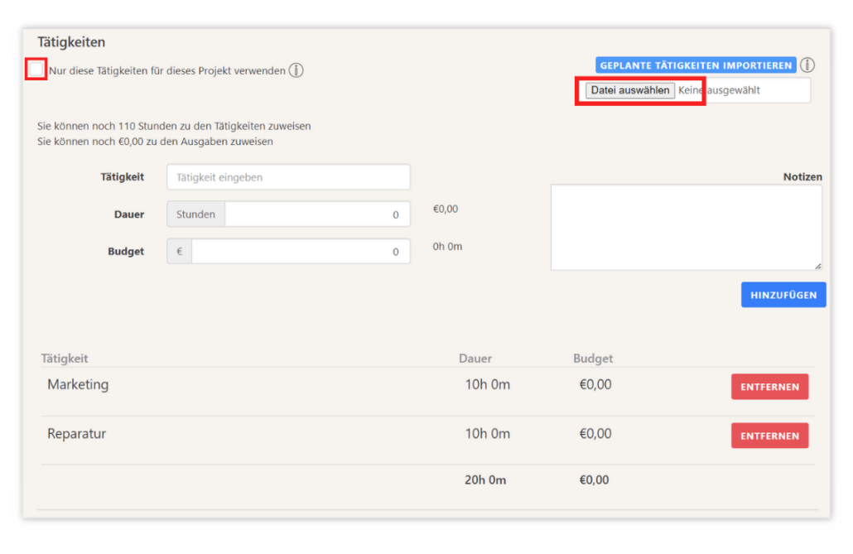Click info icon beside the project activities checkbox
853x554 pixels.
point(296,70)
